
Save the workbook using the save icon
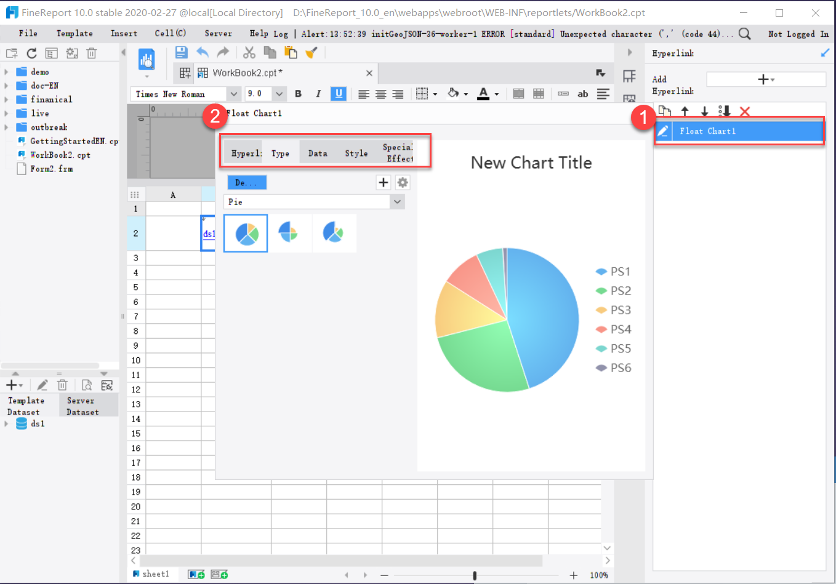click(x=180, y=52)
